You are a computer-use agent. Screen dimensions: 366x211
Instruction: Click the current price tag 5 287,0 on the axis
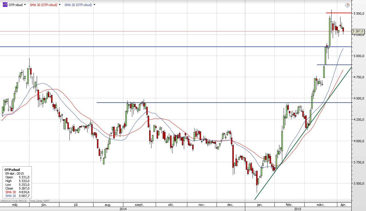[358, 31]
